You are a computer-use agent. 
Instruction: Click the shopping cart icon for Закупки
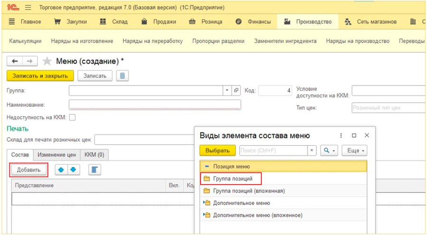pos(57,21)
